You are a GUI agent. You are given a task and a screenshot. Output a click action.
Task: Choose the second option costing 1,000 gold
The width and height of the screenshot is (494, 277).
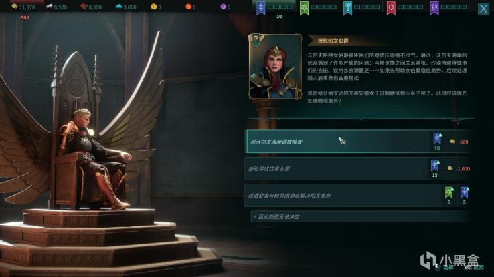coord(358,169)
